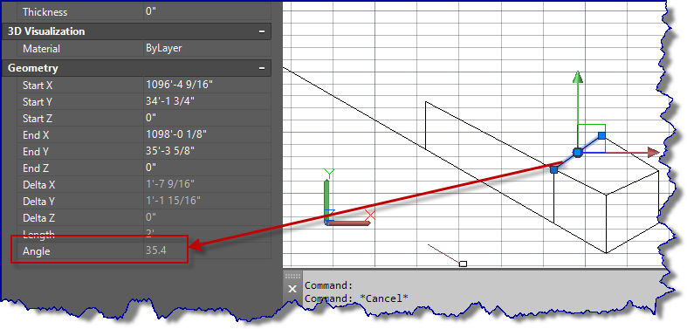Select the Angle property label
687x329 pixels.
click(x=37, y=251)
